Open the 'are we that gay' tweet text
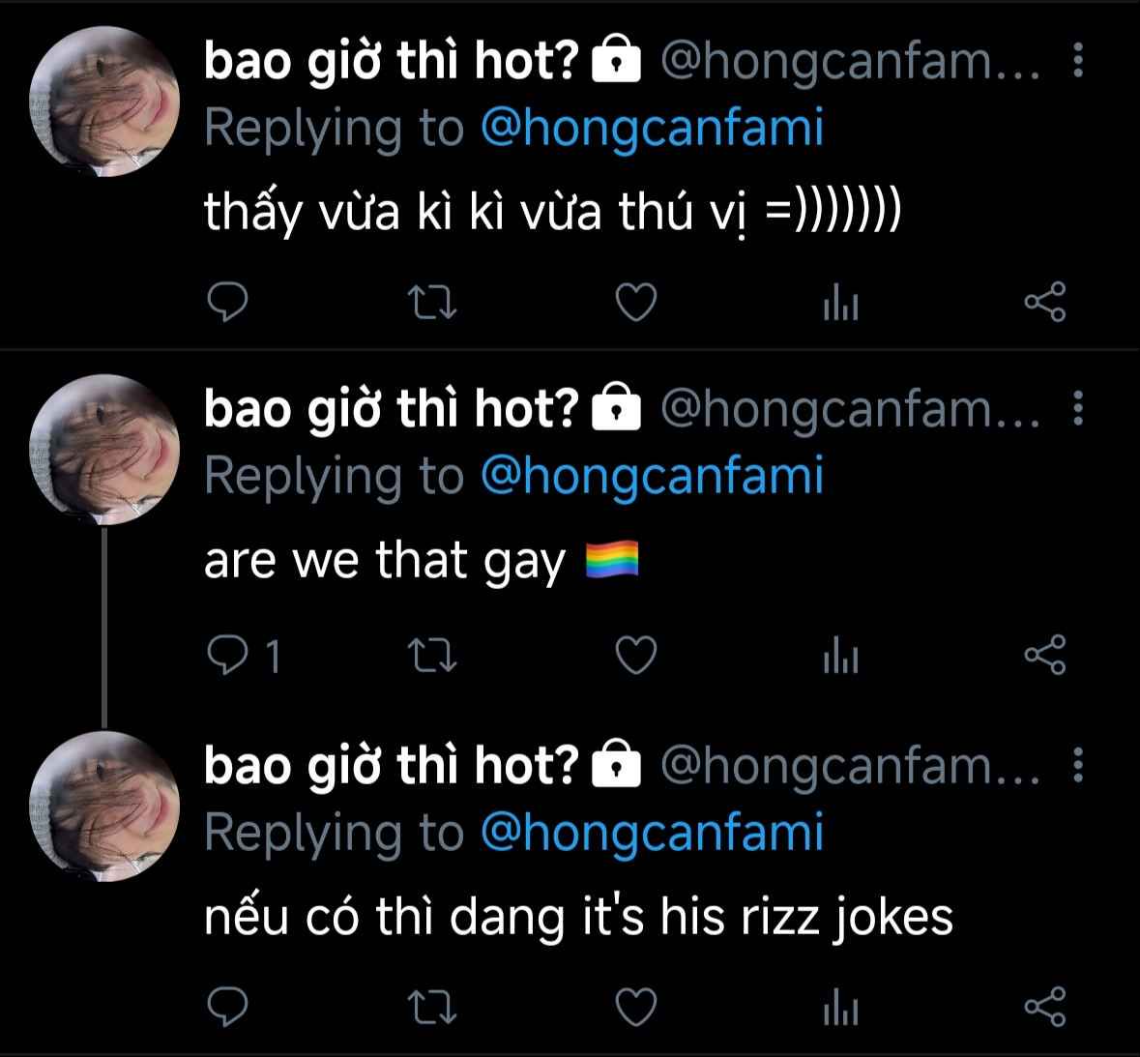Image resolution: width=1140 pixels, height=1057 pixels. (384, 561)
